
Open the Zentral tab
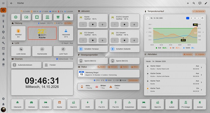tap(200, 104)
